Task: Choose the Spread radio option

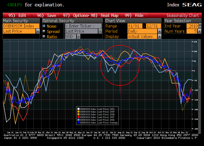Action: pyautogui.click(x=44, y=31)
